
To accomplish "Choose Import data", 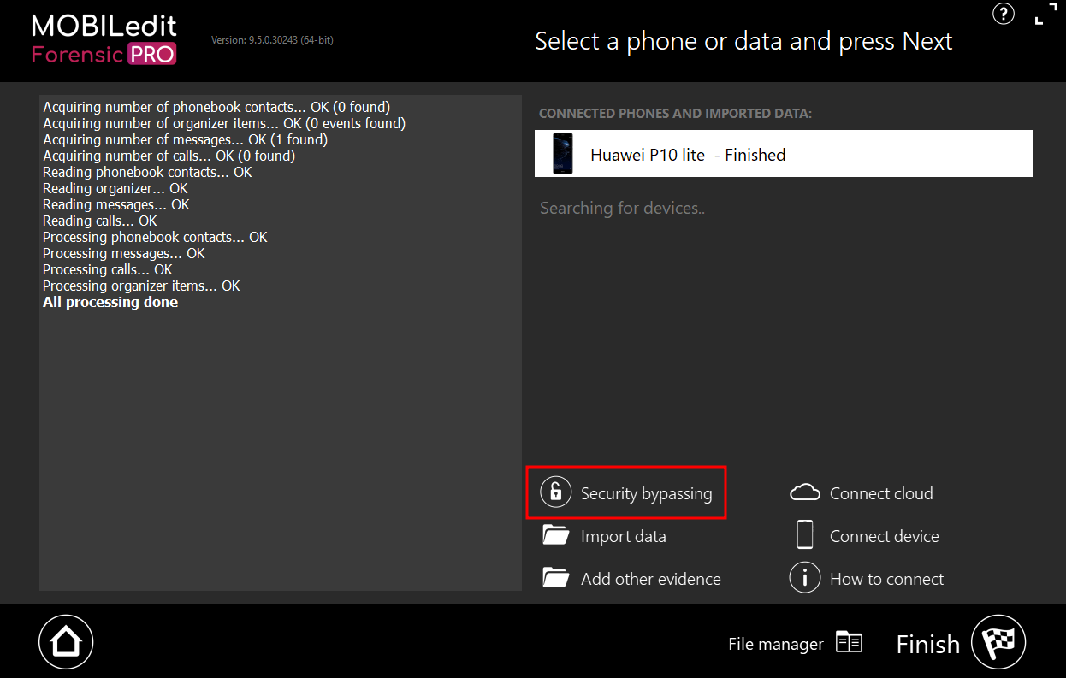I will point(623,537).
